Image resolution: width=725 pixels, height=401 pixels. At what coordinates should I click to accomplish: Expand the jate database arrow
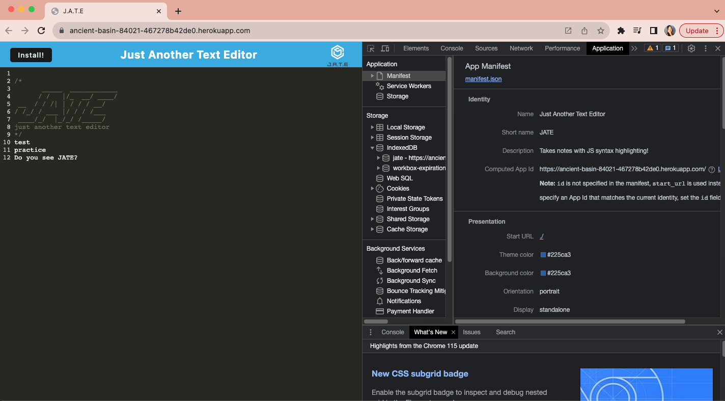point(378,158)
